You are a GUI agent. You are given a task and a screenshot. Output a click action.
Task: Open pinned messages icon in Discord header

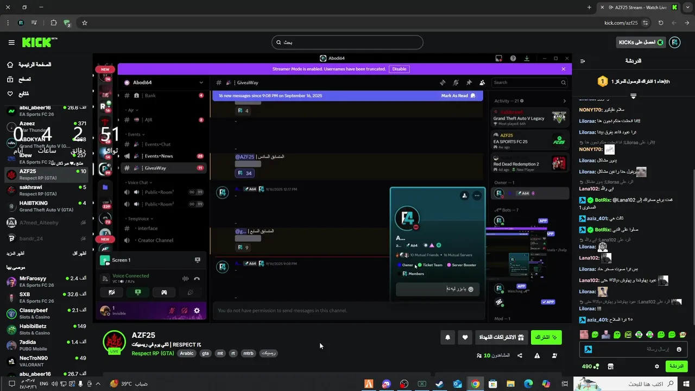(x=469, y=83)
